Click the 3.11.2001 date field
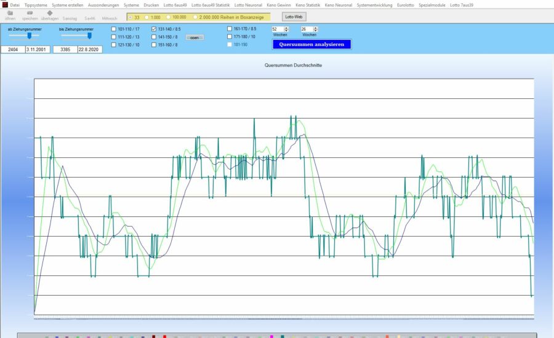The image size is (554, 338). [x=38, y=49]
